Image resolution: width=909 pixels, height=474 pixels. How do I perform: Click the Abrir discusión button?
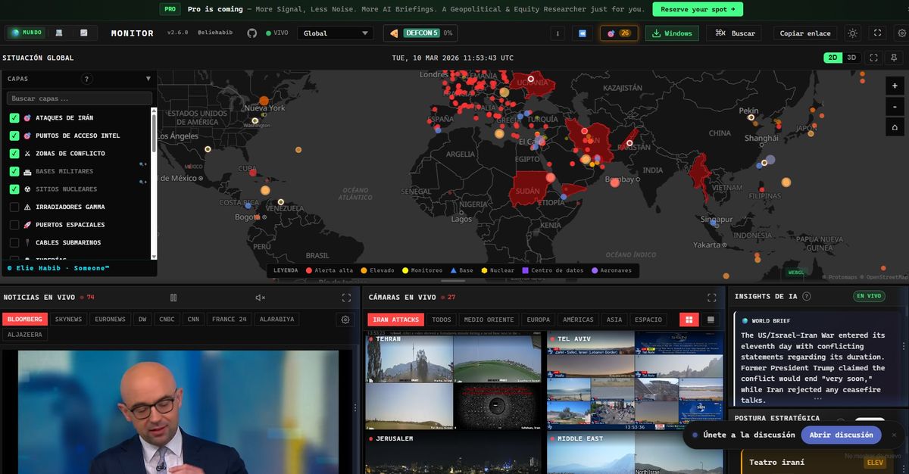point(841,435)
